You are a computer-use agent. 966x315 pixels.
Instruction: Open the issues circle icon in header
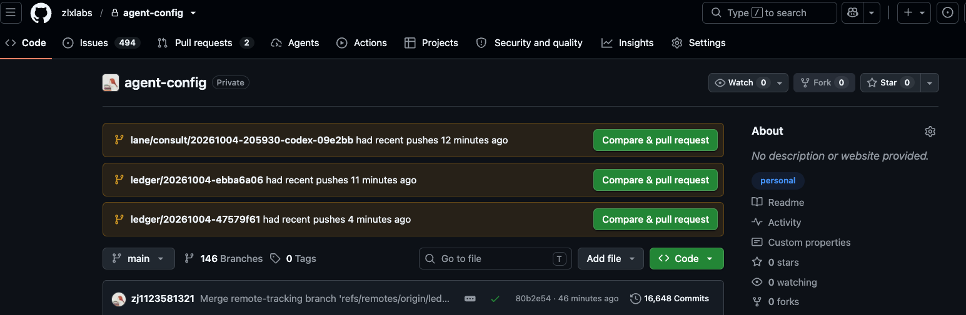pos(948,12)
